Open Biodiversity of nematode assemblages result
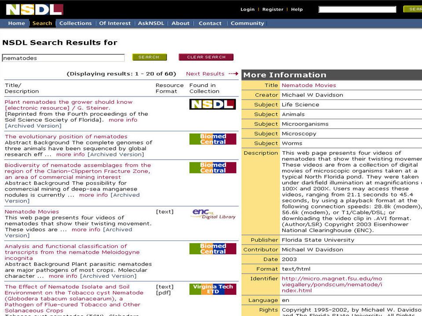Image resolution: width=422 pixels, height=316 pixels. (78, 171)
